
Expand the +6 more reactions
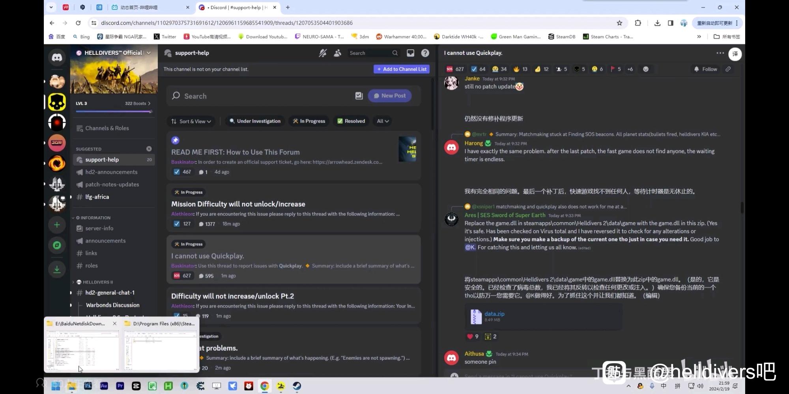630,69
